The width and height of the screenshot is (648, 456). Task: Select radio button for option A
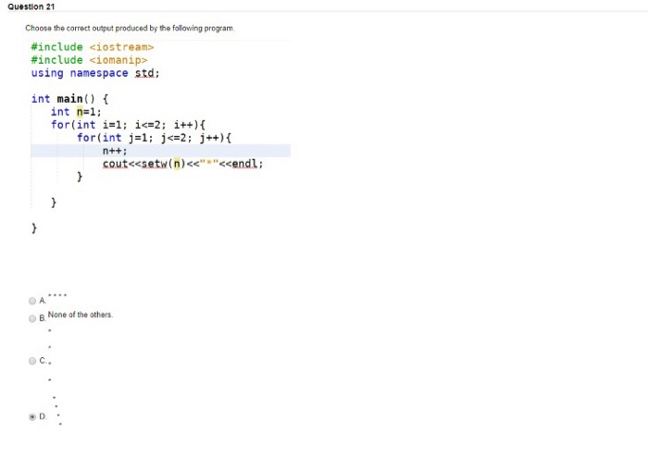[x=32, y=301]
